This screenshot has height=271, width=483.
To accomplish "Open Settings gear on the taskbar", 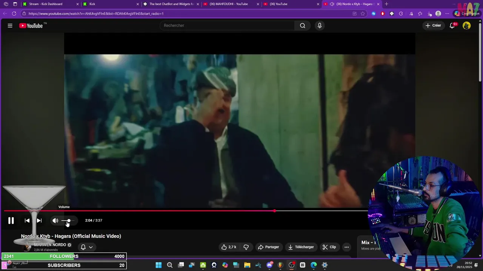I will pyautogui.click(x=325, y=265).
